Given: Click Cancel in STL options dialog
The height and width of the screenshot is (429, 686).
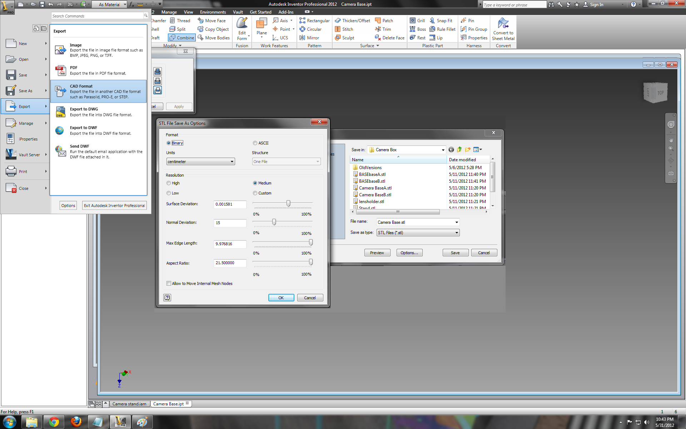Looking at the screenshot, I should click(x=310, y=298).
